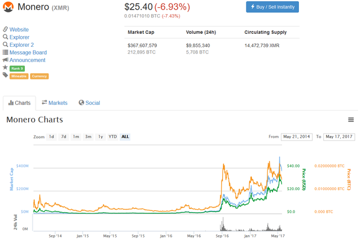Screen dimensions: 361x242
Task: Click the May '17 x-axis label
Action: pos(278,236)
